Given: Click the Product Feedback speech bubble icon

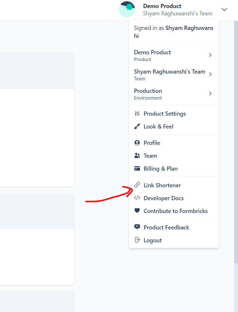Looking at the screenshot, I should click(137, 227).
